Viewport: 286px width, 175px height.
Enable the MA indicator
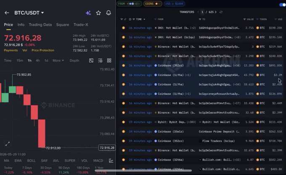tap(7, 161)
